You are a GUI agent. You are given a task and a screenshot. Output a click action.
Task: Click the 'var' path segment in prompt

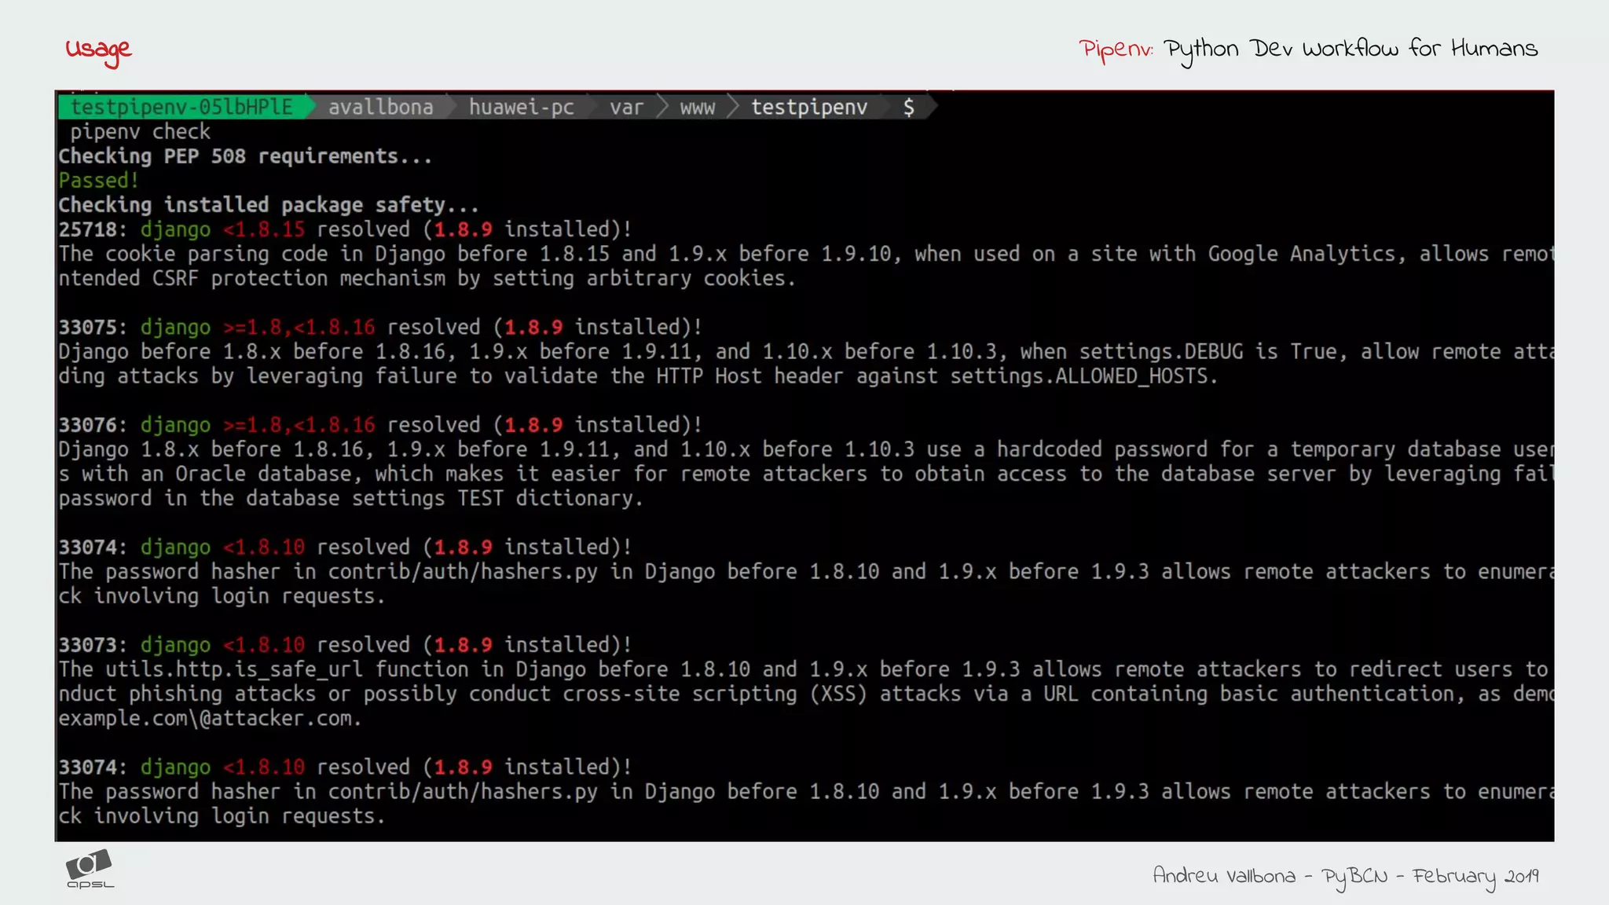click(626, 107)
